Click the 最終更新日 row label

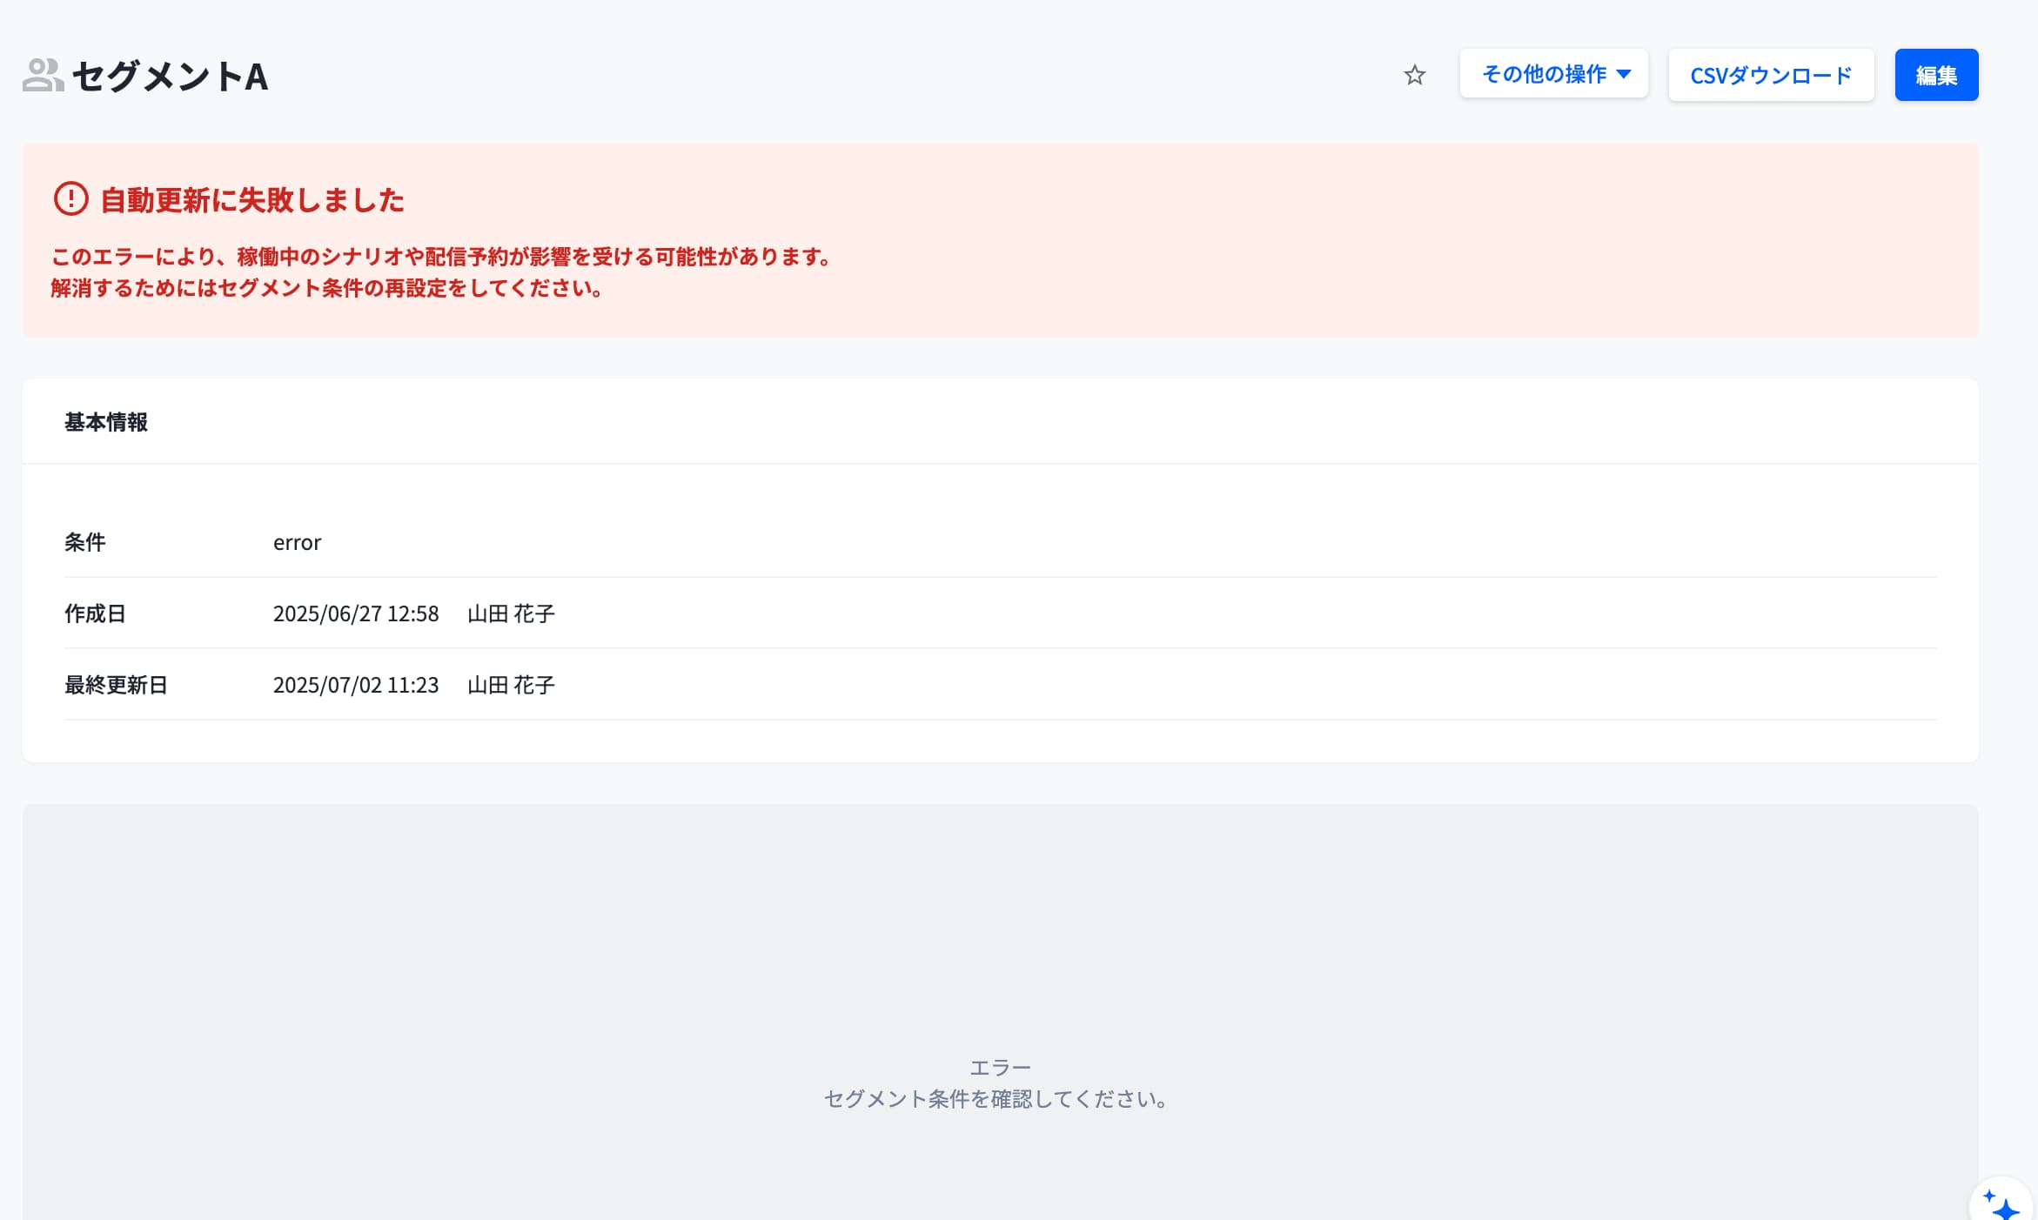click(116, 685)
